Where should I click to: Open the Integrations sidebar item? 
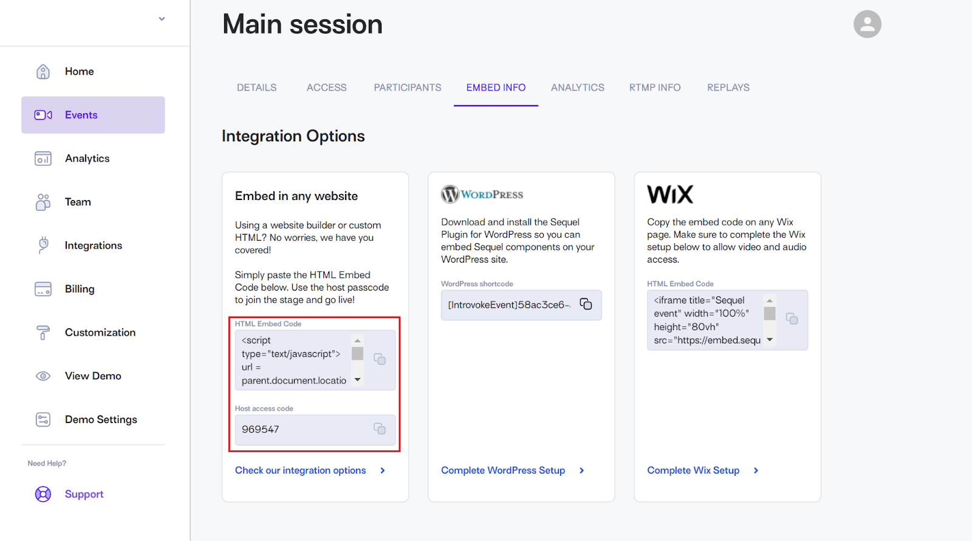click(93, 246)
